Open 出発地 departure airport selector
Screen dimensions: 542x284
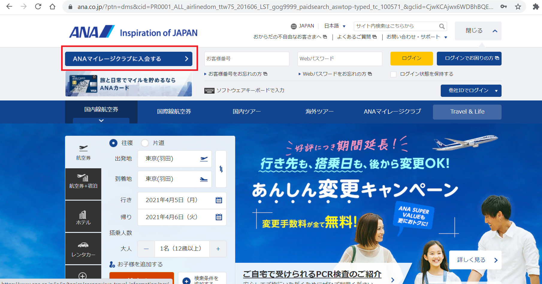[175, 159]
